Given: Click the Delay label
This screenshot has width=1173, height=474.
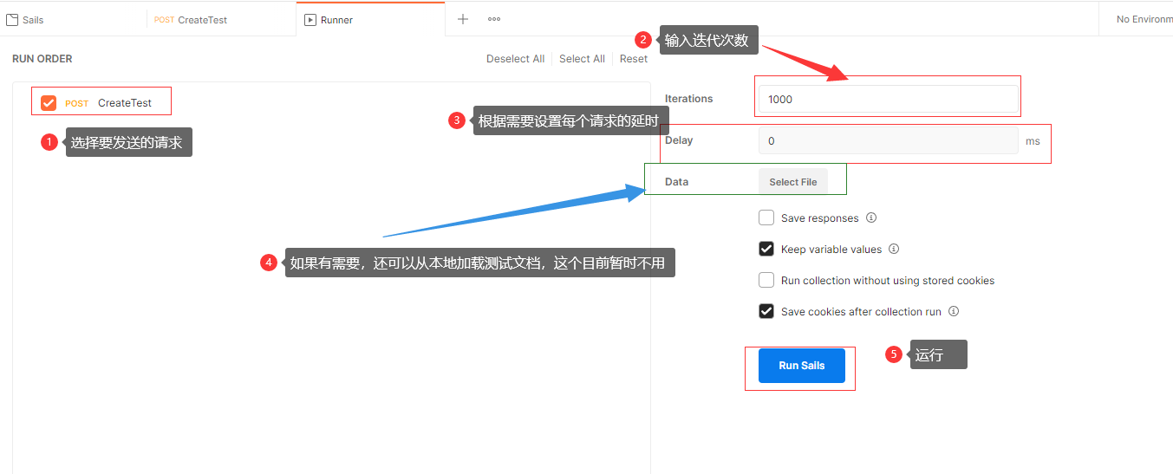Looking at the screenshot, I should coord(679,140).
